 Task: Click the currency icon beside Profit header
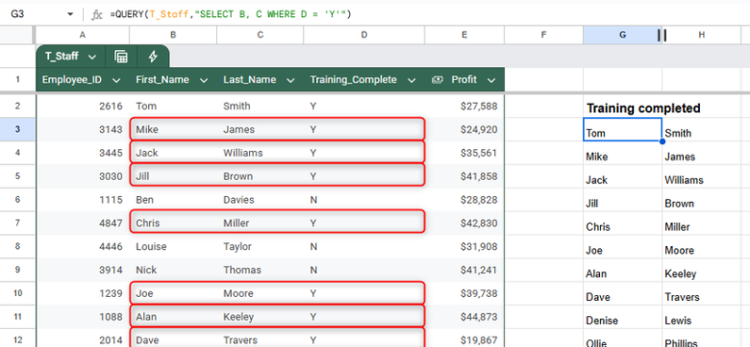click(437, 80)
